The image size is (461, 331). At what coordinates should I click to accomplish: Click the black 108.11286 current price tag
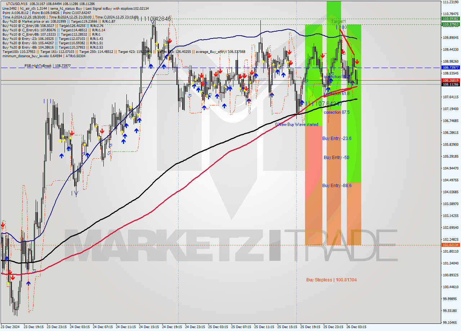click(x=451, y=84)
